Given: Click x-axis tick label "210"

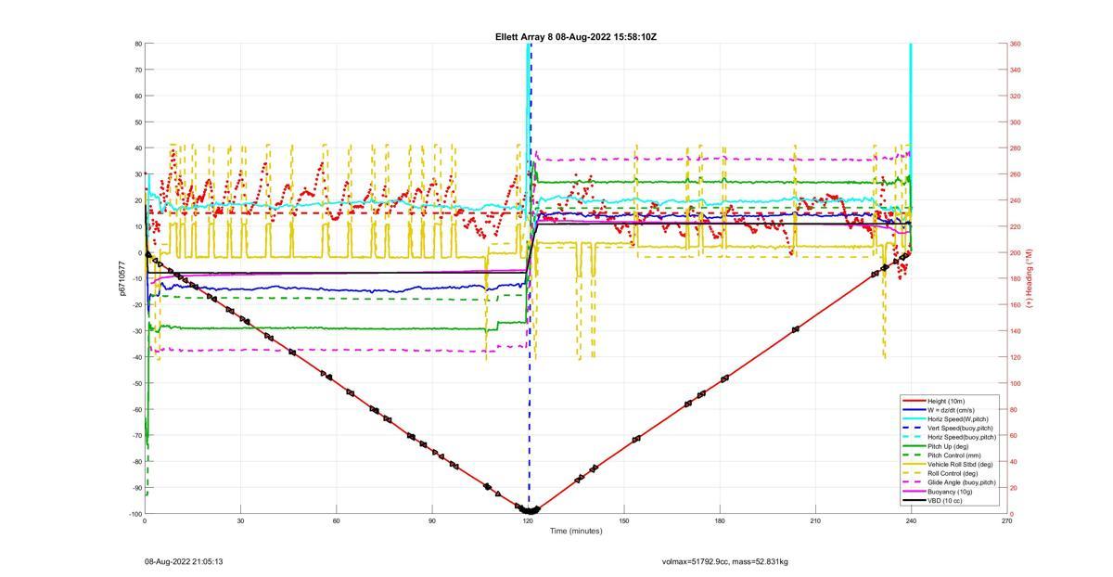Looking at the screenshot, I should pos(815,521).
